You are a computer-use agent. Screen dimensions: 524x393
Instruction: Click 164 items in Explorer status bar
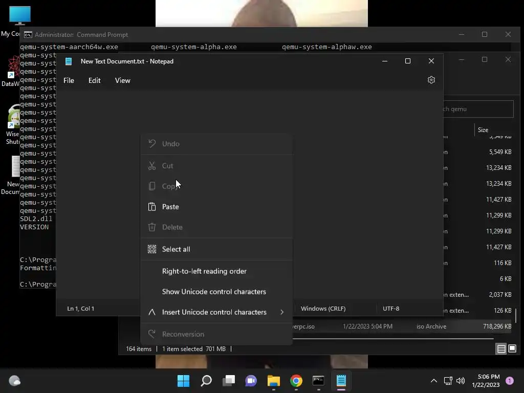(139, 349)
